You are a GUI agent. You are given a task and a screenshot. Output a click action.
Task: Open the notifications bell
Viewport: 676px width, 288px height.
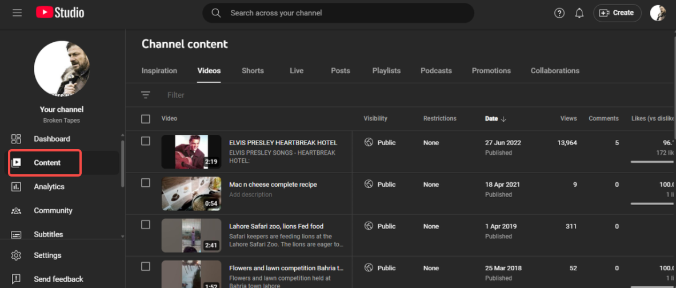(x=579, y=13)
